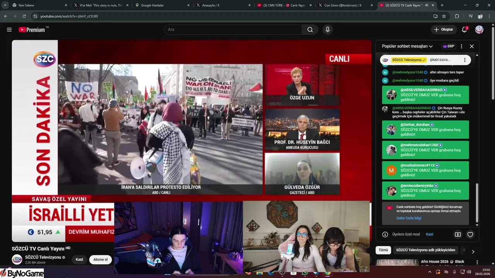The image size is (495, 278).
Task: Mute the SÖZCÜ TV tab audio
Action: [427, 5]
